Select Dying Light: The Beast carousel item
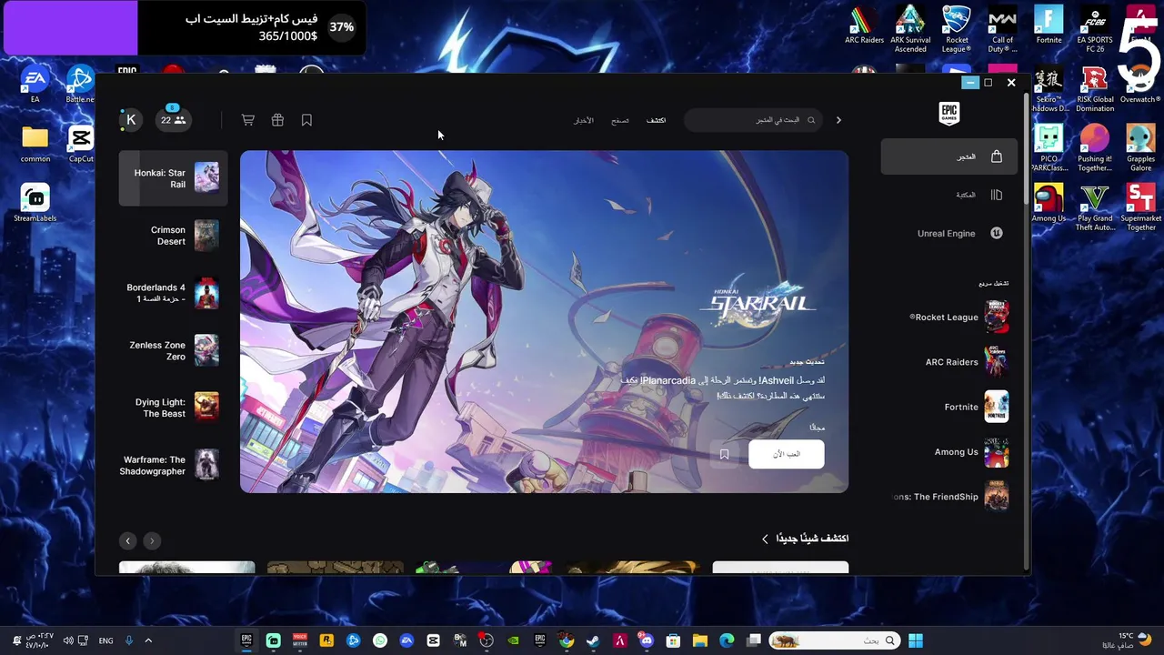This screenshot has height=655, width=1164. coord(173,408)
